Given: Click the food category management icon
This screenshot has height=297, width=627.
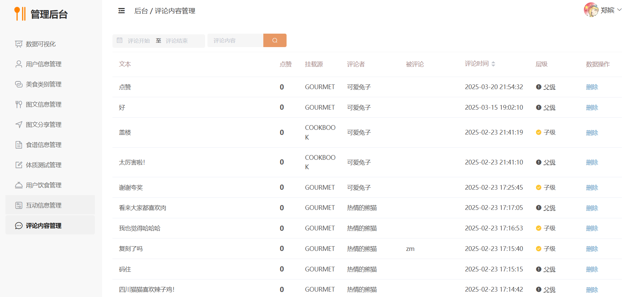Looking at the screenshot, I should coord(19,84).
